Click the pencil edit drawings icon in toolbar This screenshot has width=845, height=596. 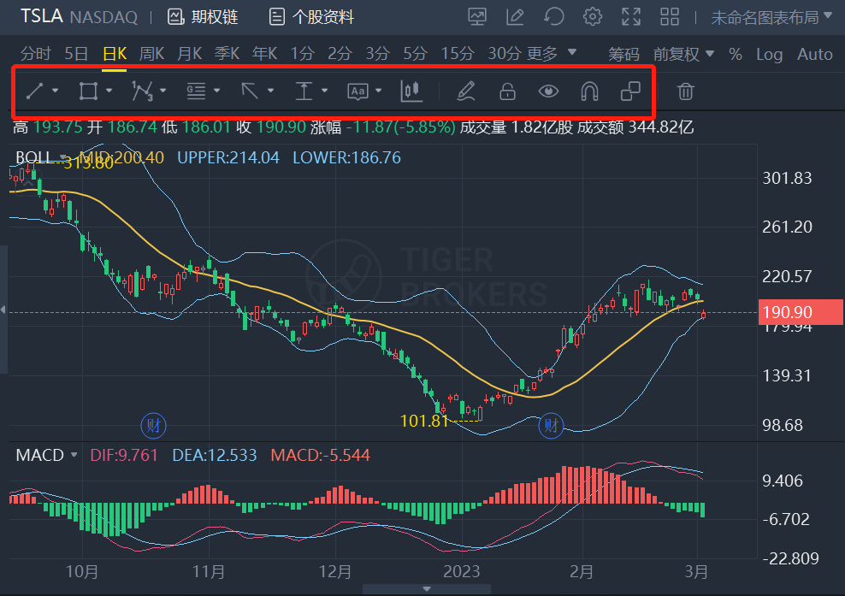(465, 91)
